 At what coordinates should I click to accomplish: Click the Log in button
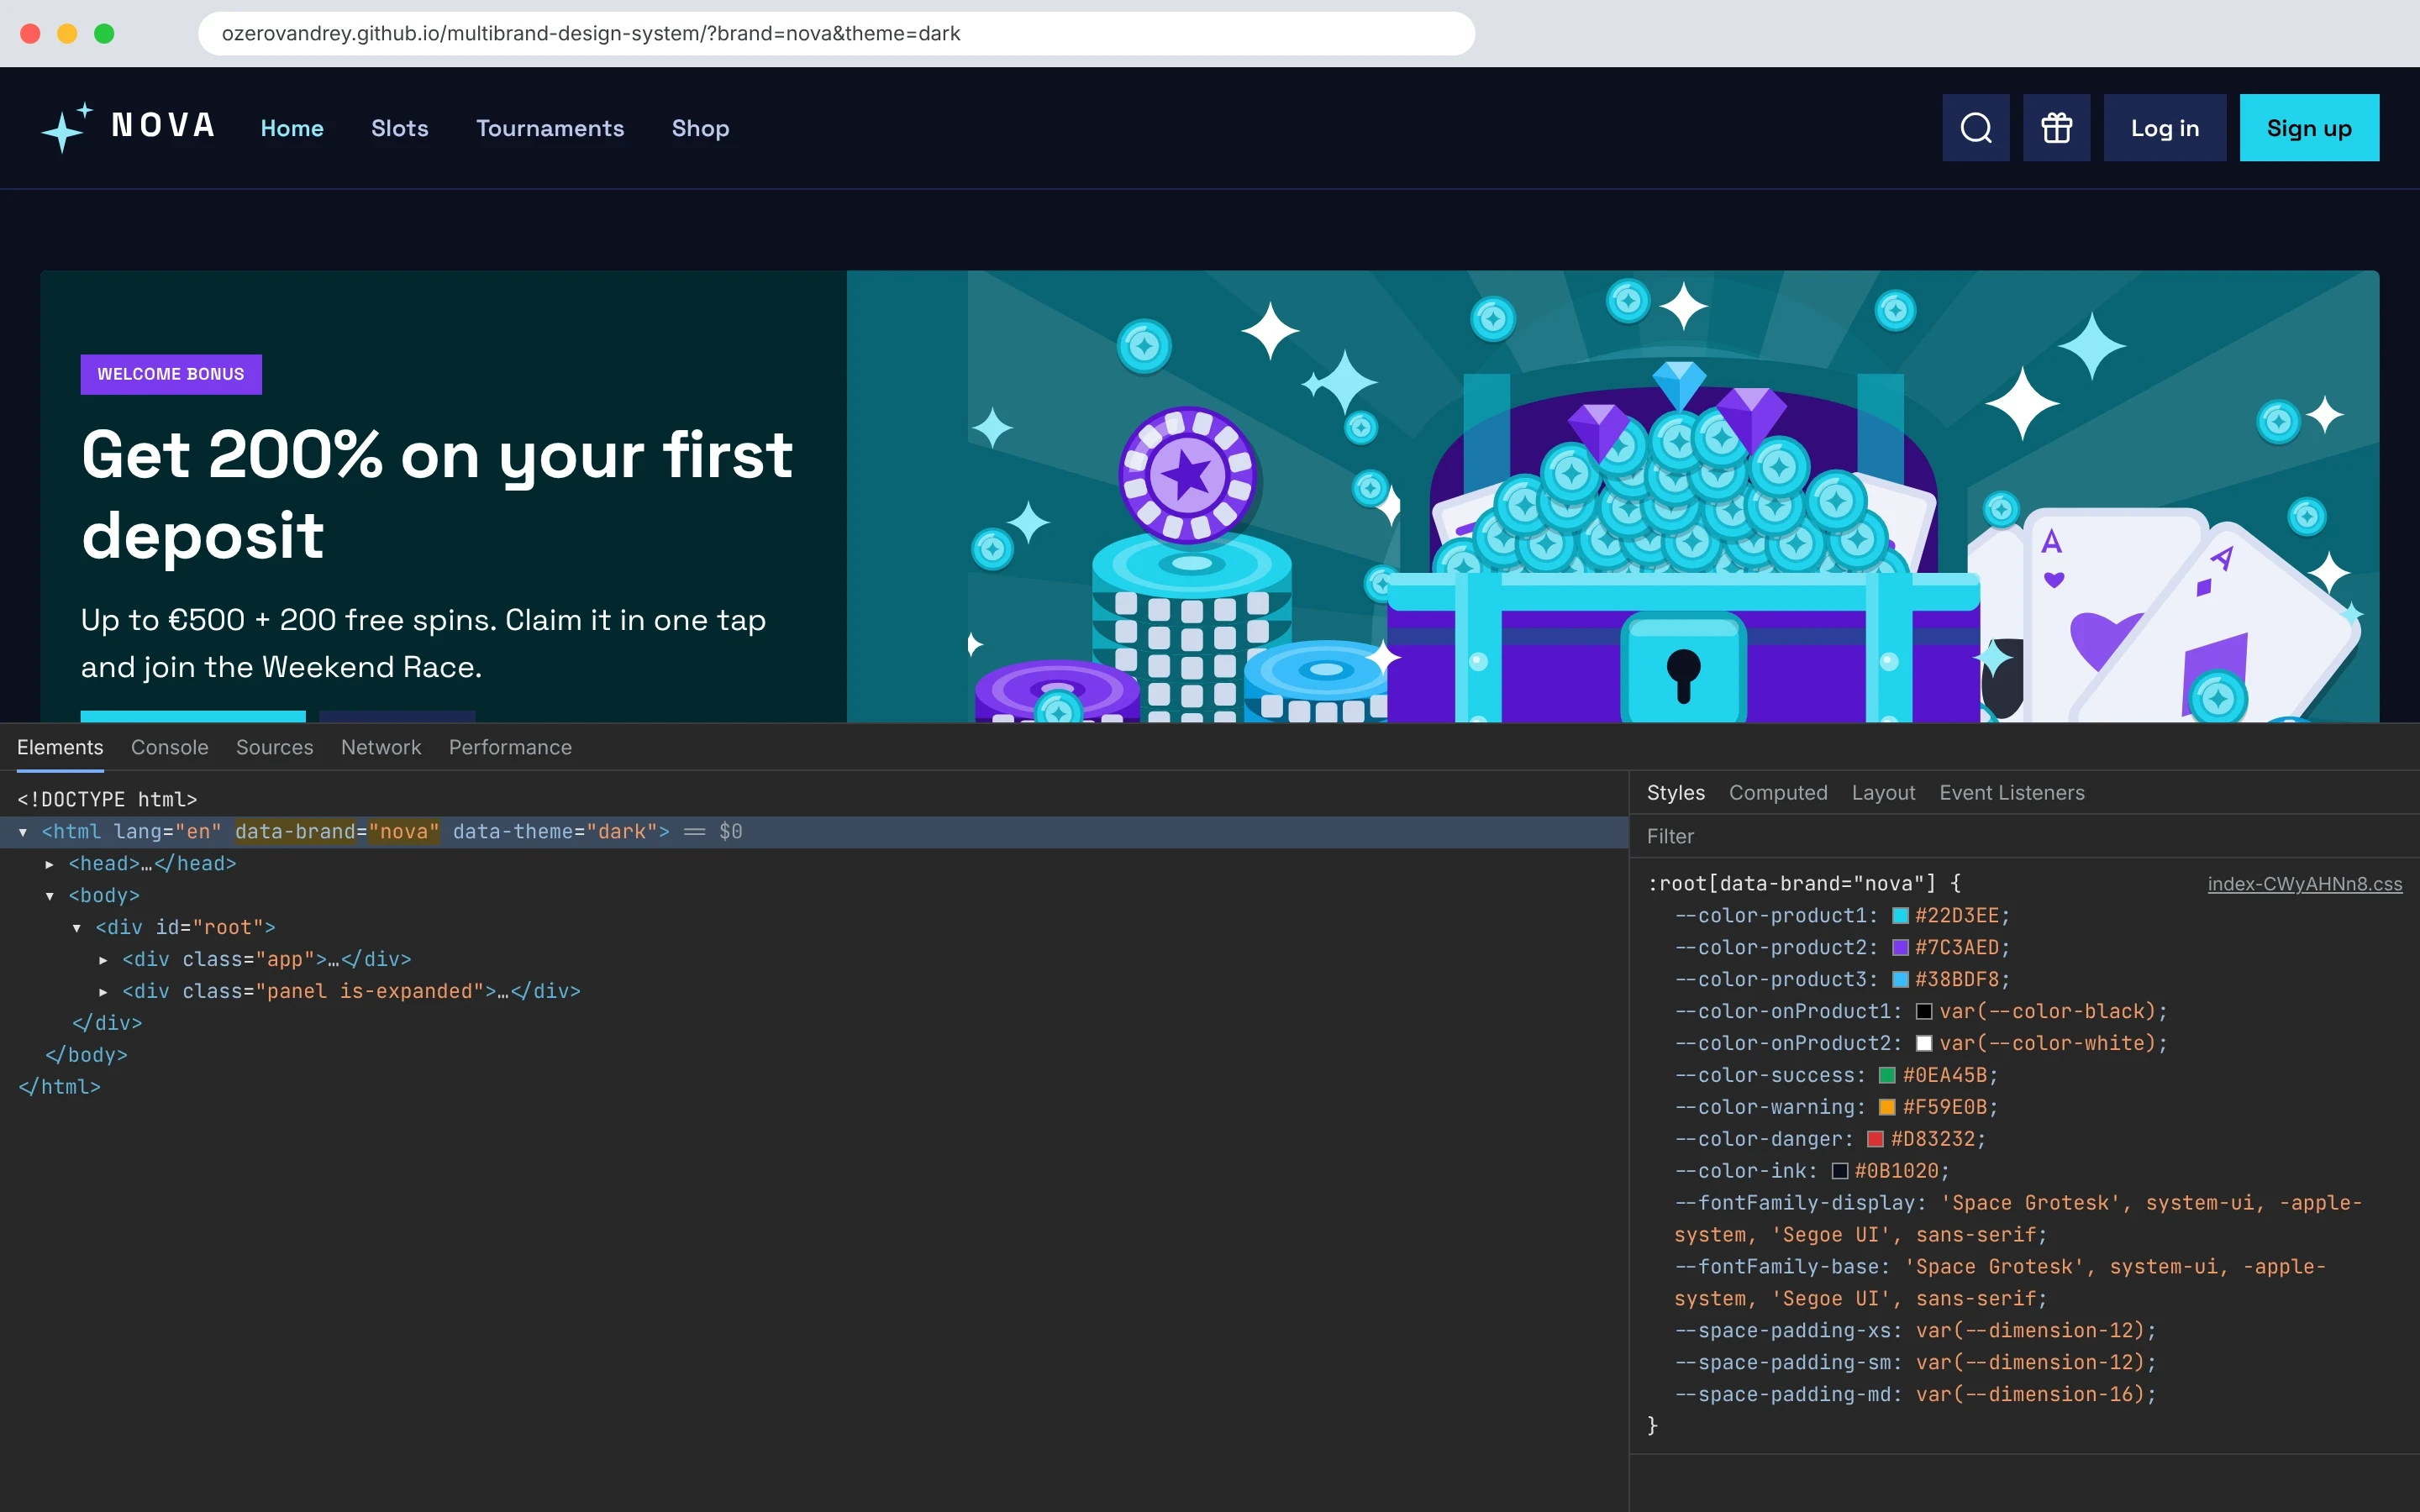pyautogui.click(x=2165, y=128)
